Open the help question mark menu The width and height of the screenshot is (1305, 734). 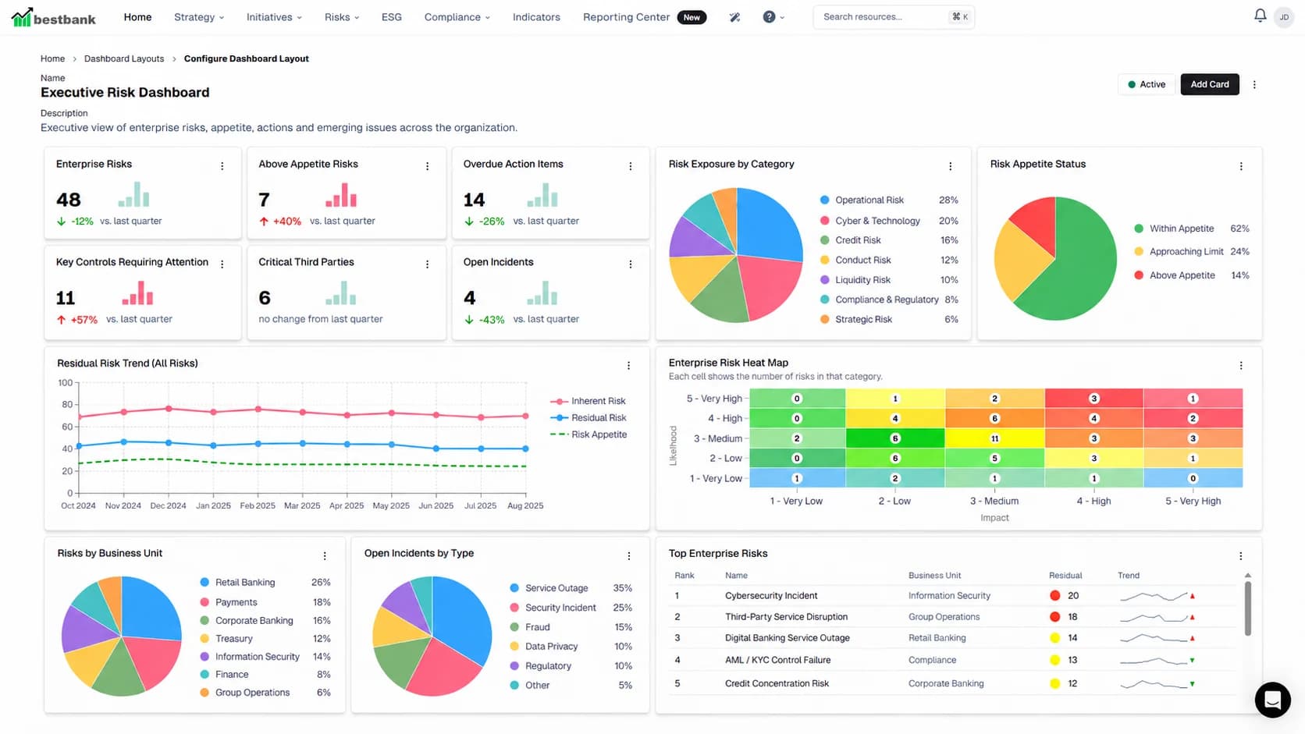coord(773,17)
